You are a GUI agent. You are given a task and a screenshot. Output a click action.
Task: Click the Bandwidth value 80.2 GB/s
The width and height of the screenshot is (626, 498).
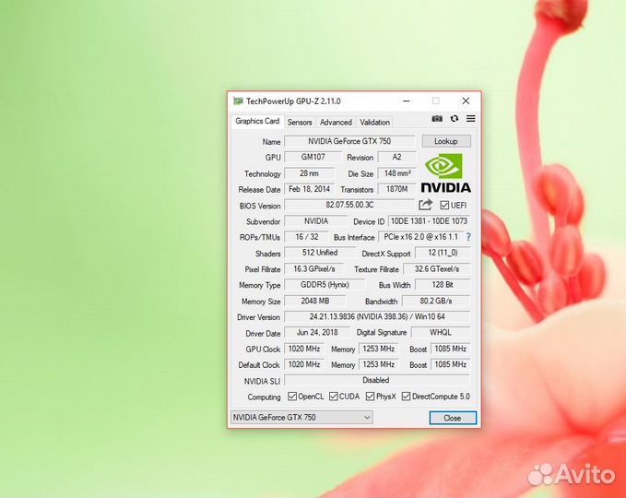(436, 301)
